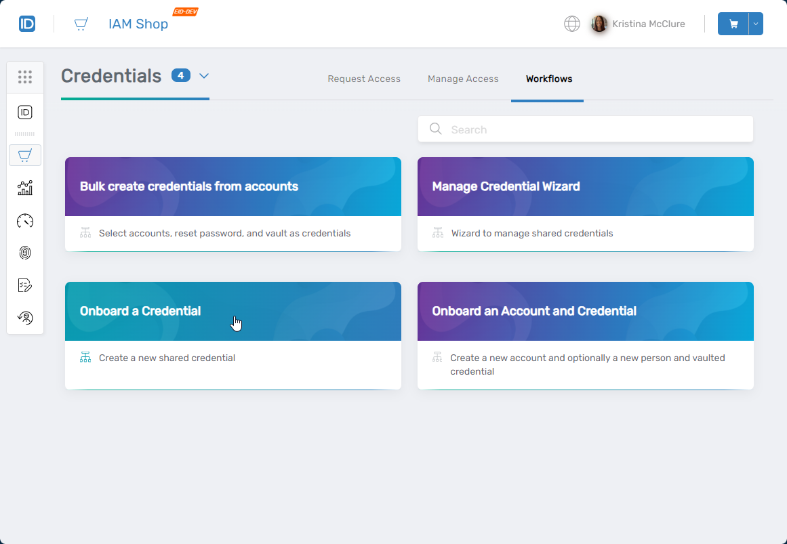Image resolution: width=787 pixels, height=544 pixels.
Task: Click the blue cart button top right
Action: click(x=733, y=23)
